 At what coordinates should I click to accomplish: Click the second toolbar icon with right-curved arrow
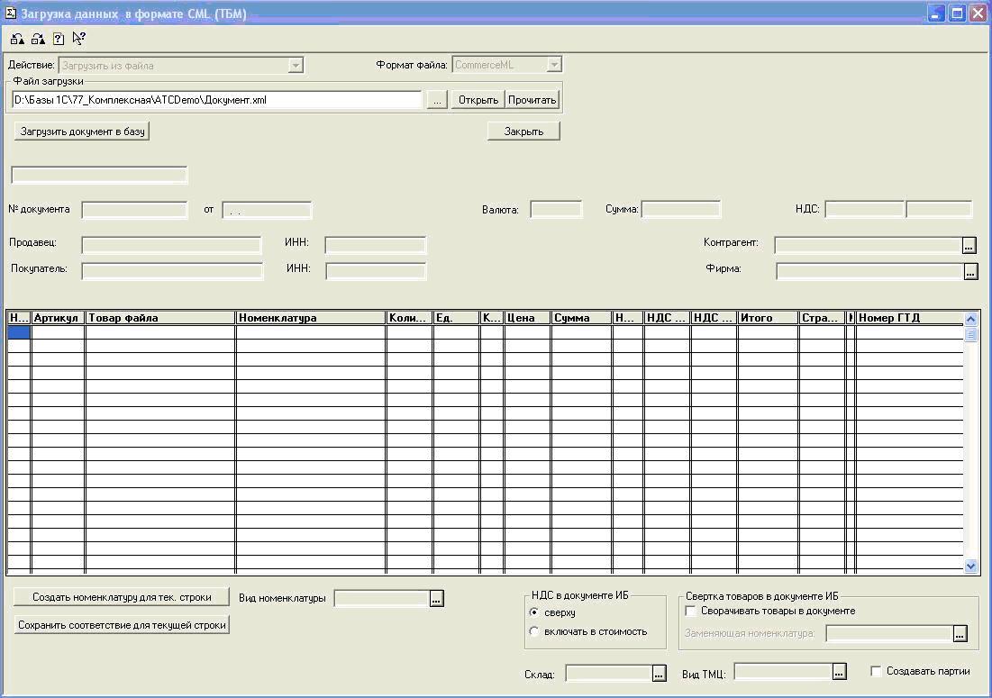pos(38,39)
